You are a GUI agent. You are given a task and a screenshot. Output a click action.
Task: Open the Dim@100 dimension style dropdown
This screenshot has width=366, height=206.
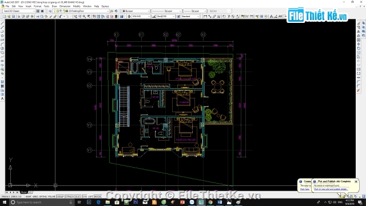click(166, 17)
